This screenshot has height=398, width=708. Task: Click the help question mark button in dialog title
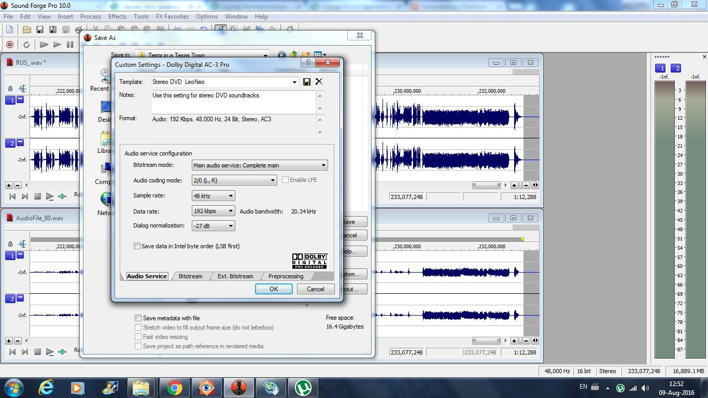[308, 63]
